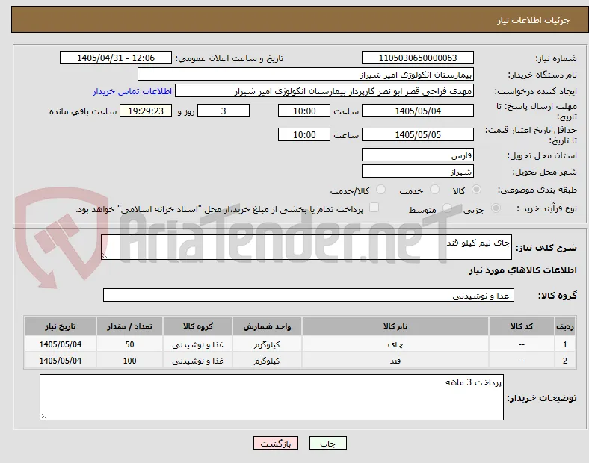This screenshot has height=463, width=589.
Task: Click the گروه کالا column header in the table
Action: tap(198, 326)
